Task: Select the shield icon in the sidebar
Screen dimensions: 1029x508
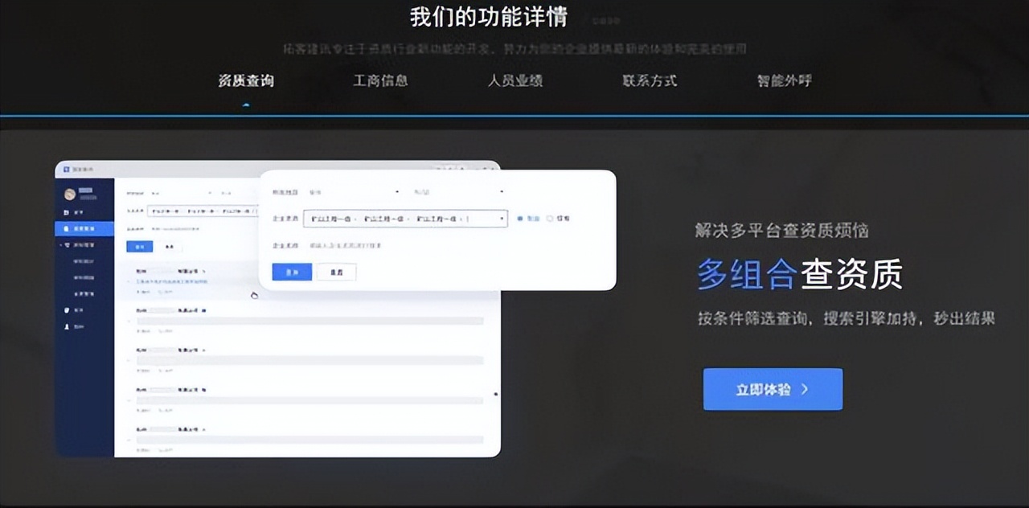Action: click(65, 309)
